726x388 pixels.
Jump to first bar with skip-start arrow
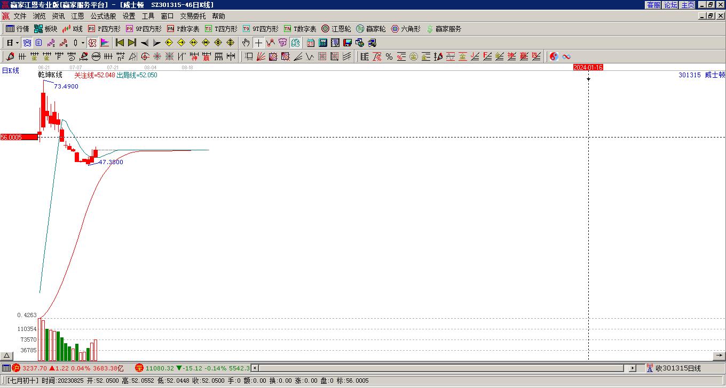click(120, 43)
